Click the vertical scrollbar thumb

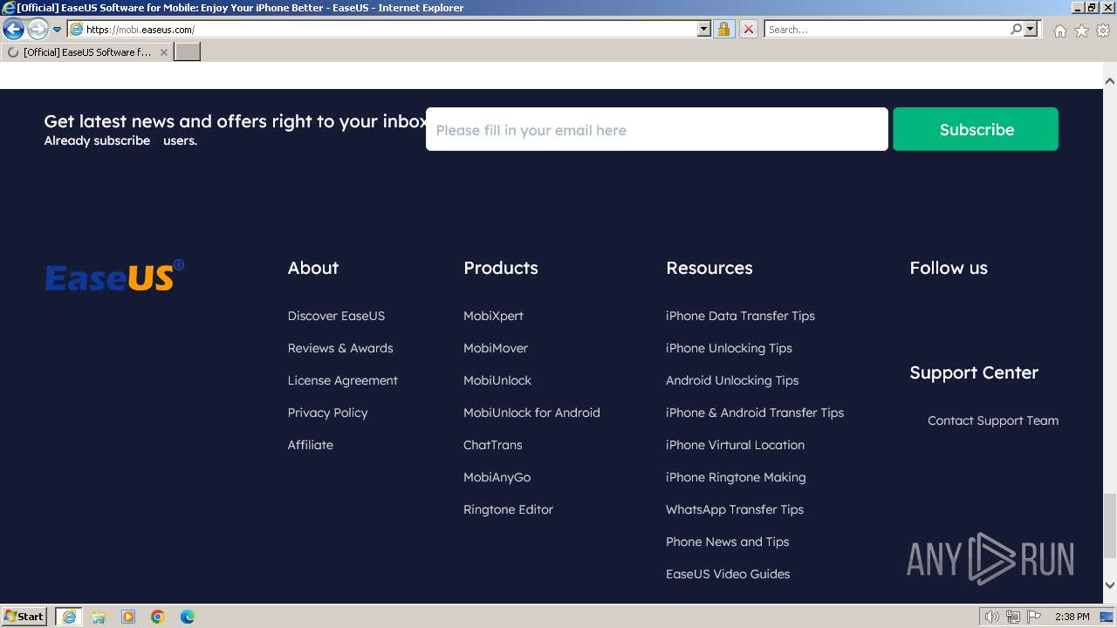point(1110,524)
